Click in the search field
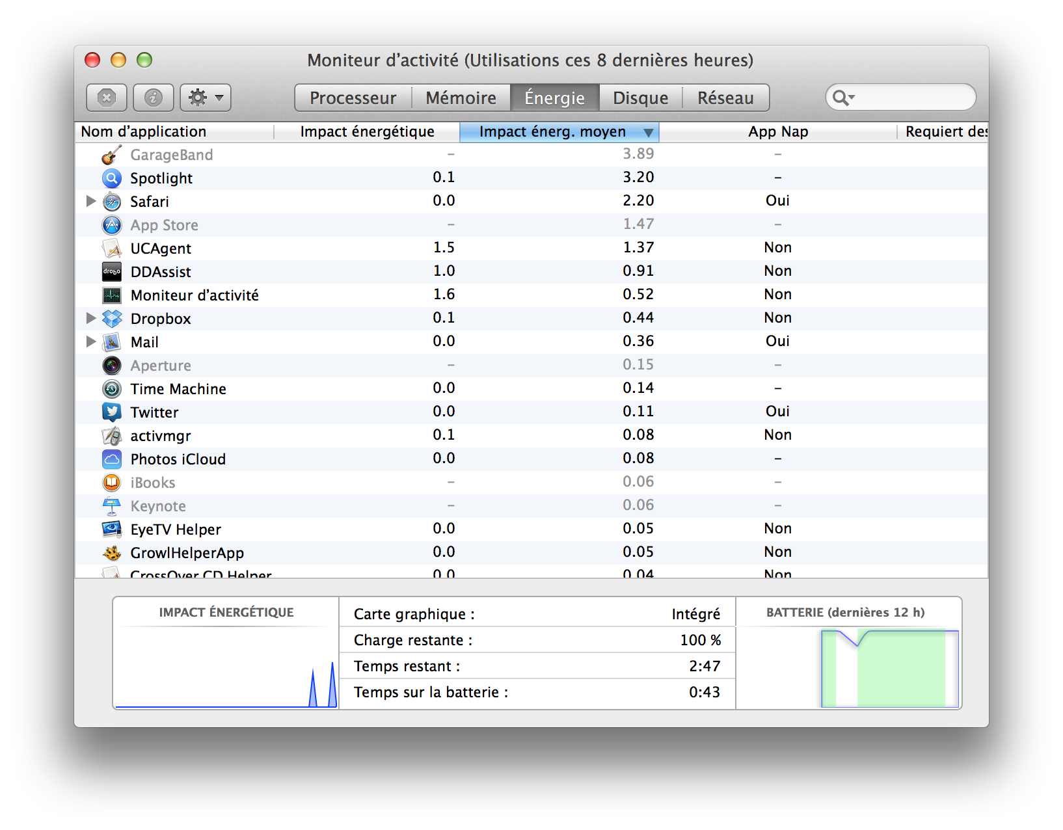 point(911,98)
